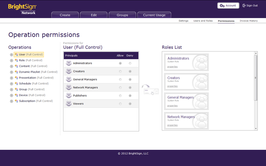Click the Creators role card avatar
The width and height of the screenshot is (266, 166).
pyautogui.click(x=200, y=82)
